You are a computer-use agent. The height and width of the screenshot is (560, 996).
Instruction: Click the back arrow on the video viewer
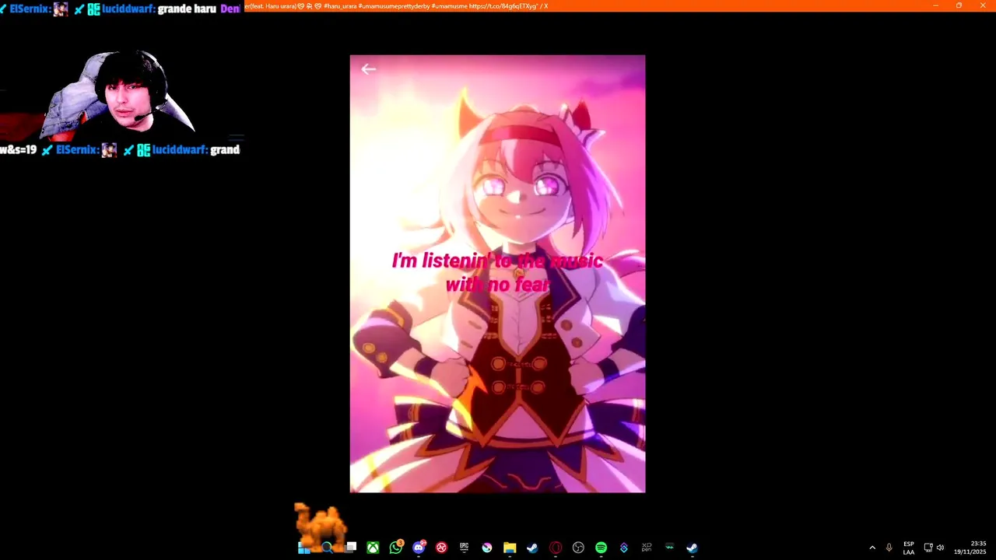click(x=368, y=69)
